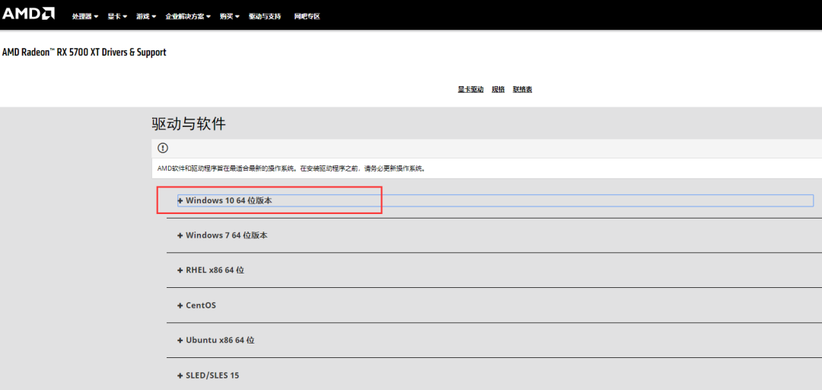Click the AMD软件和驱动程序 notice text
The image size is (822, 390).
[x=291, y=169]
